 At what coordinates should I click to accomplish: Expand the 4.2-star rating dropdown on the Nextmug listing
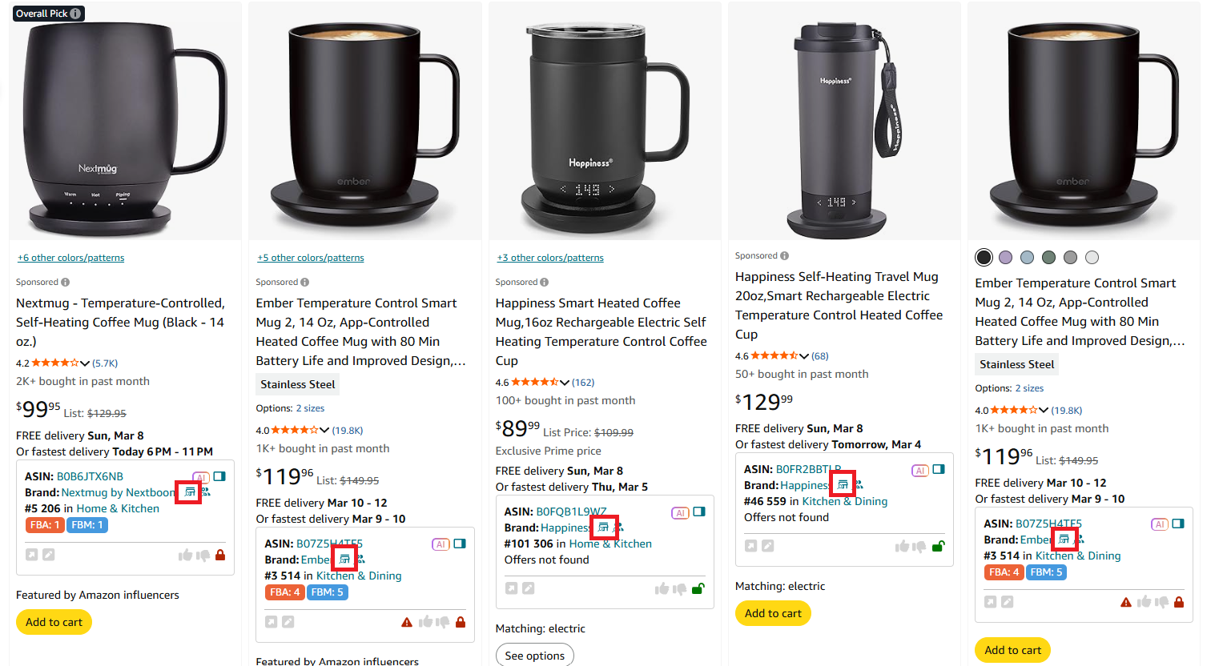point(86,362)
